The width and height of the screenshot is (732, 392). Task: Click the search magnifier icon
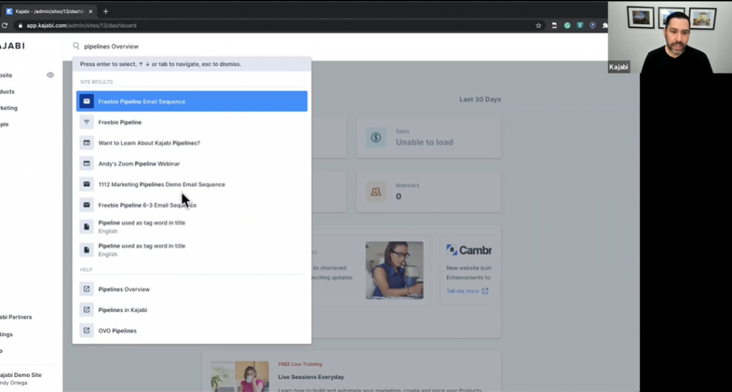point(76,46)
